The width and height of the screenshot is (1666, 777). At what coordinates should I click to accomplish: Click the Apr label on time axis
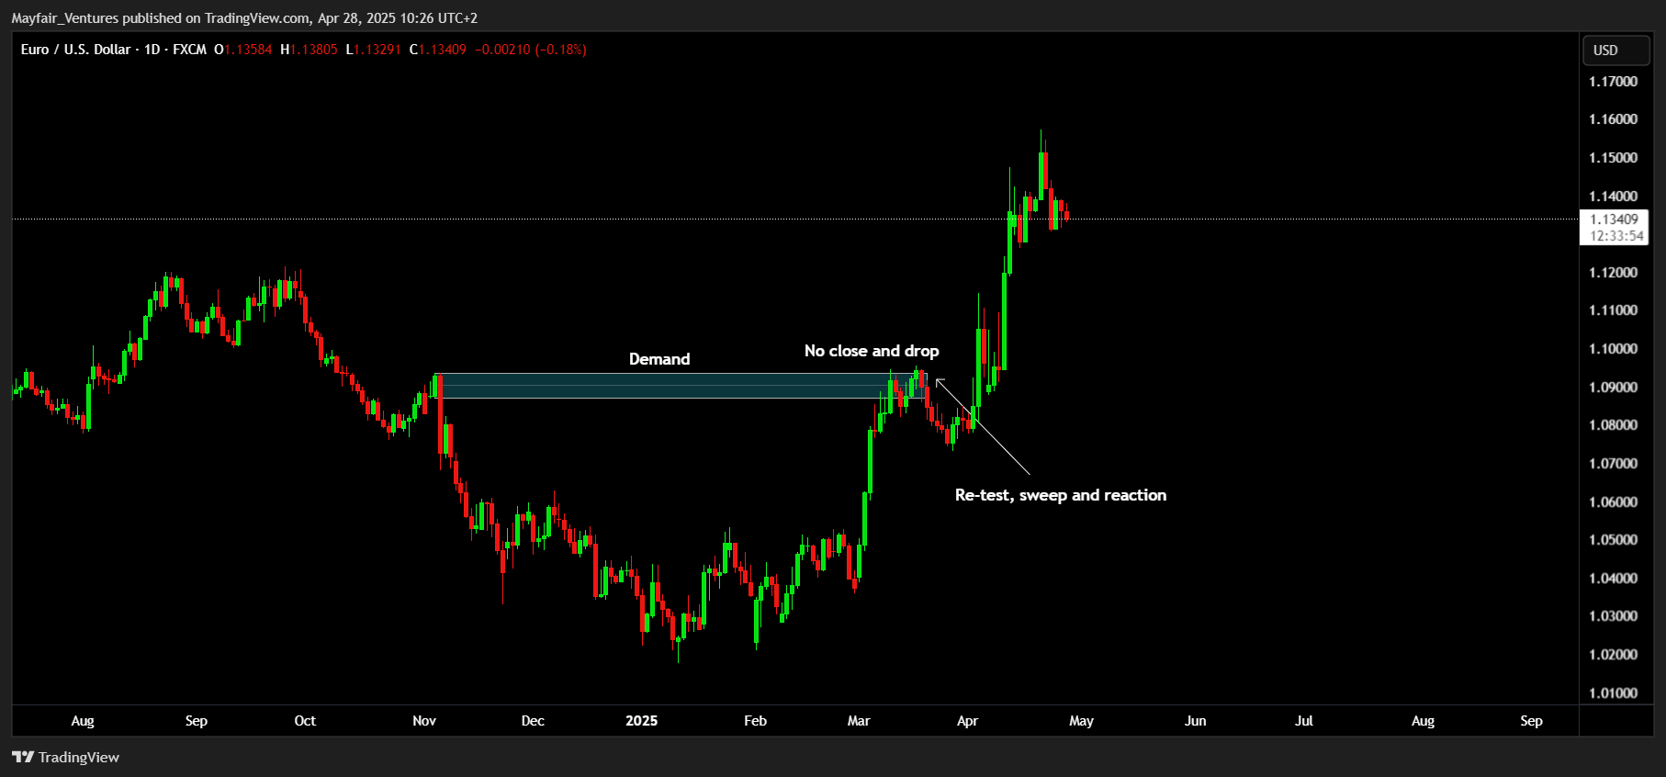(x=967, y=721)
